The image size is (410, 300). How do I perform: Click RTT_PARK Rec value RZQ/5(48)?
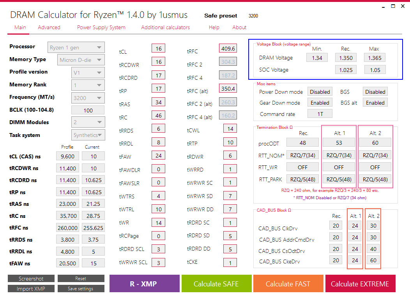pos(302,179)
